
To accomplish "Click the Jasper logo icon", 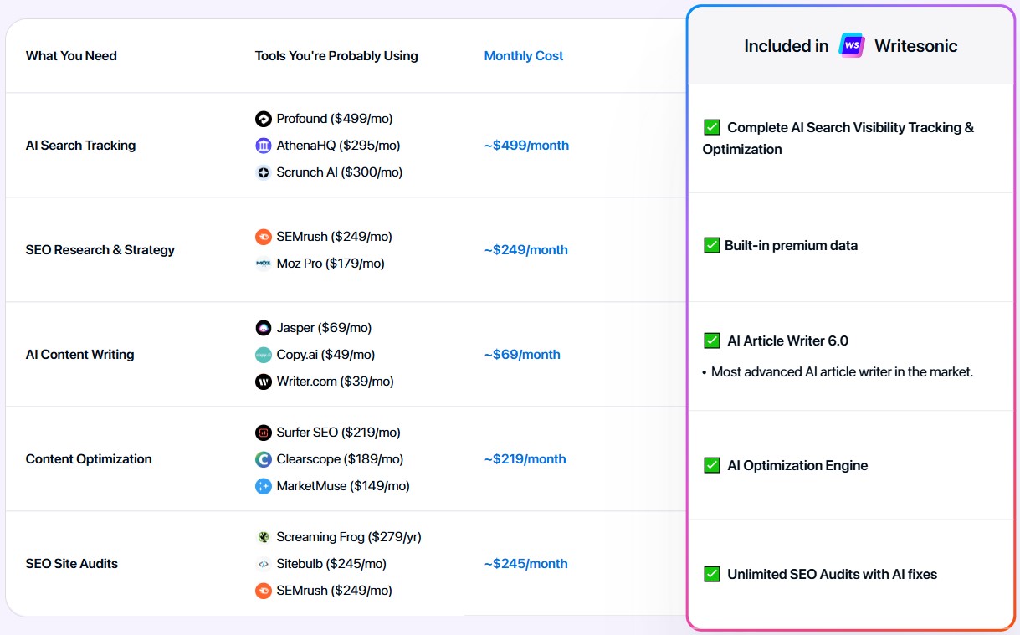I will [264, 328].
